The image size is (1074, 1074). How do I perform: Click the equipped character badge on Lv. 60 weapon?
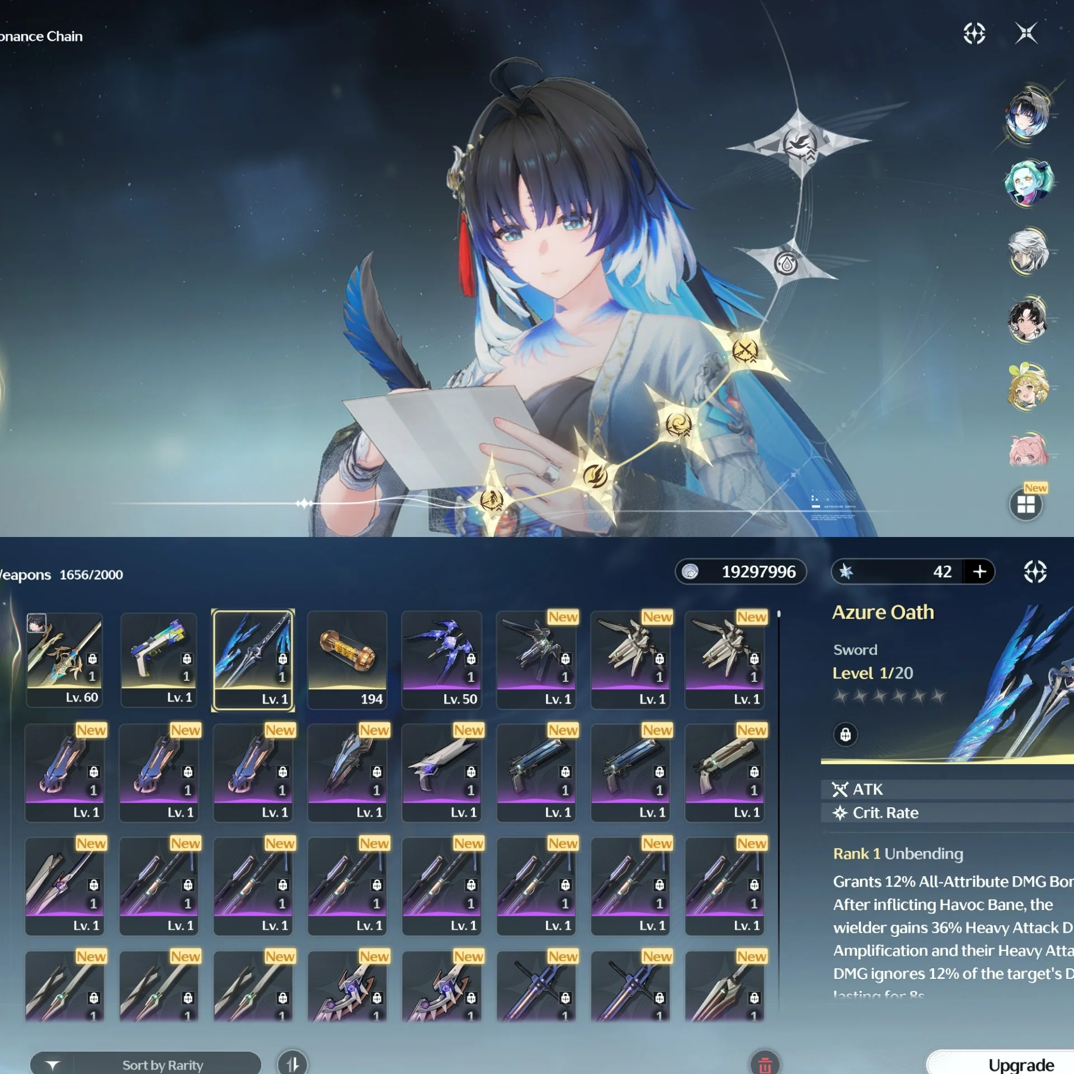(x=37, y=623)
